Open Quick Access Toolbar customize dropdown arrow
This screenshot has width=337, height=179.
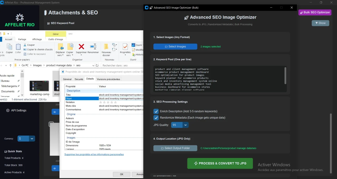point(8,34)
